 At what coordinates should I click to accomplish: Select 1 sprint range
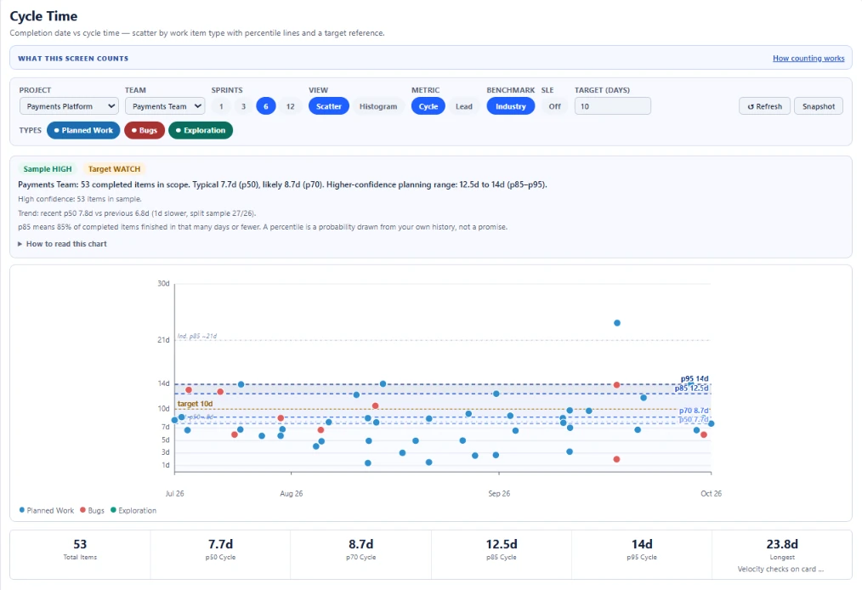pyautogui.click(x=221, y=106)
